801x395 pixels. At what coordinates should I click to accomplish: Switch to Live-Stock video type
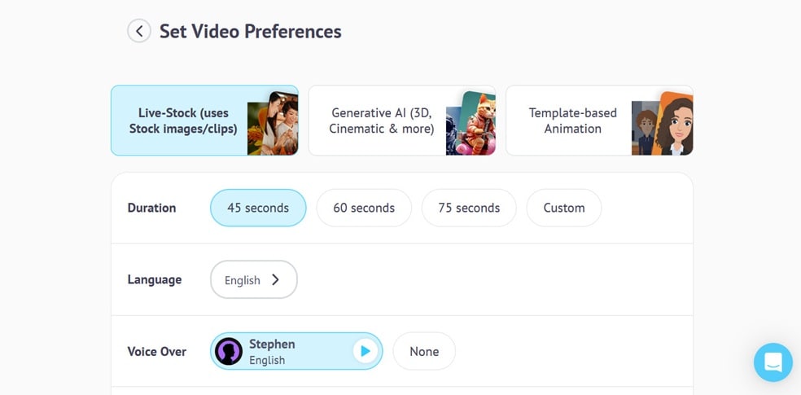tap(183, 121)
